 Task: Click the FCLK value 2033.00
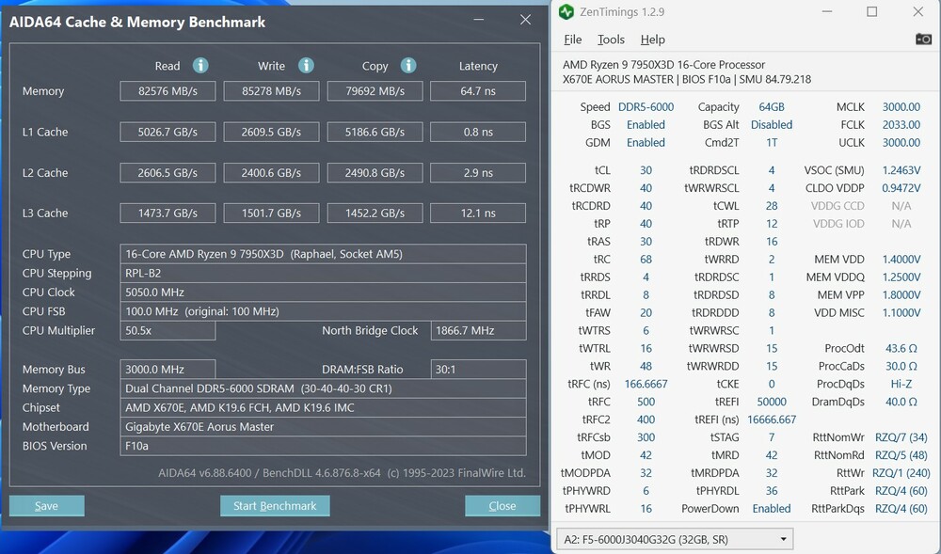tap(901, 125)
